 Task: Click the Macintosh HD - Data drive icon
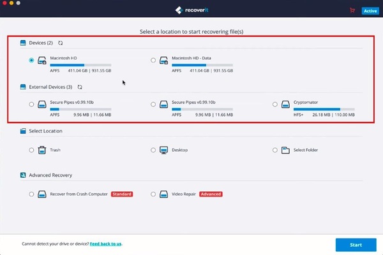[163, 61]
